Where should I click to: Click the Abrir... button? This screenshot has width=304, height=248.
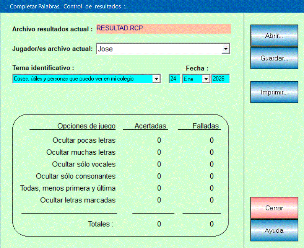tap(274, 36)
